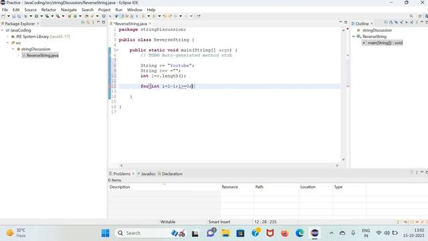Sort Problems by Description column header

pos(165,187)
